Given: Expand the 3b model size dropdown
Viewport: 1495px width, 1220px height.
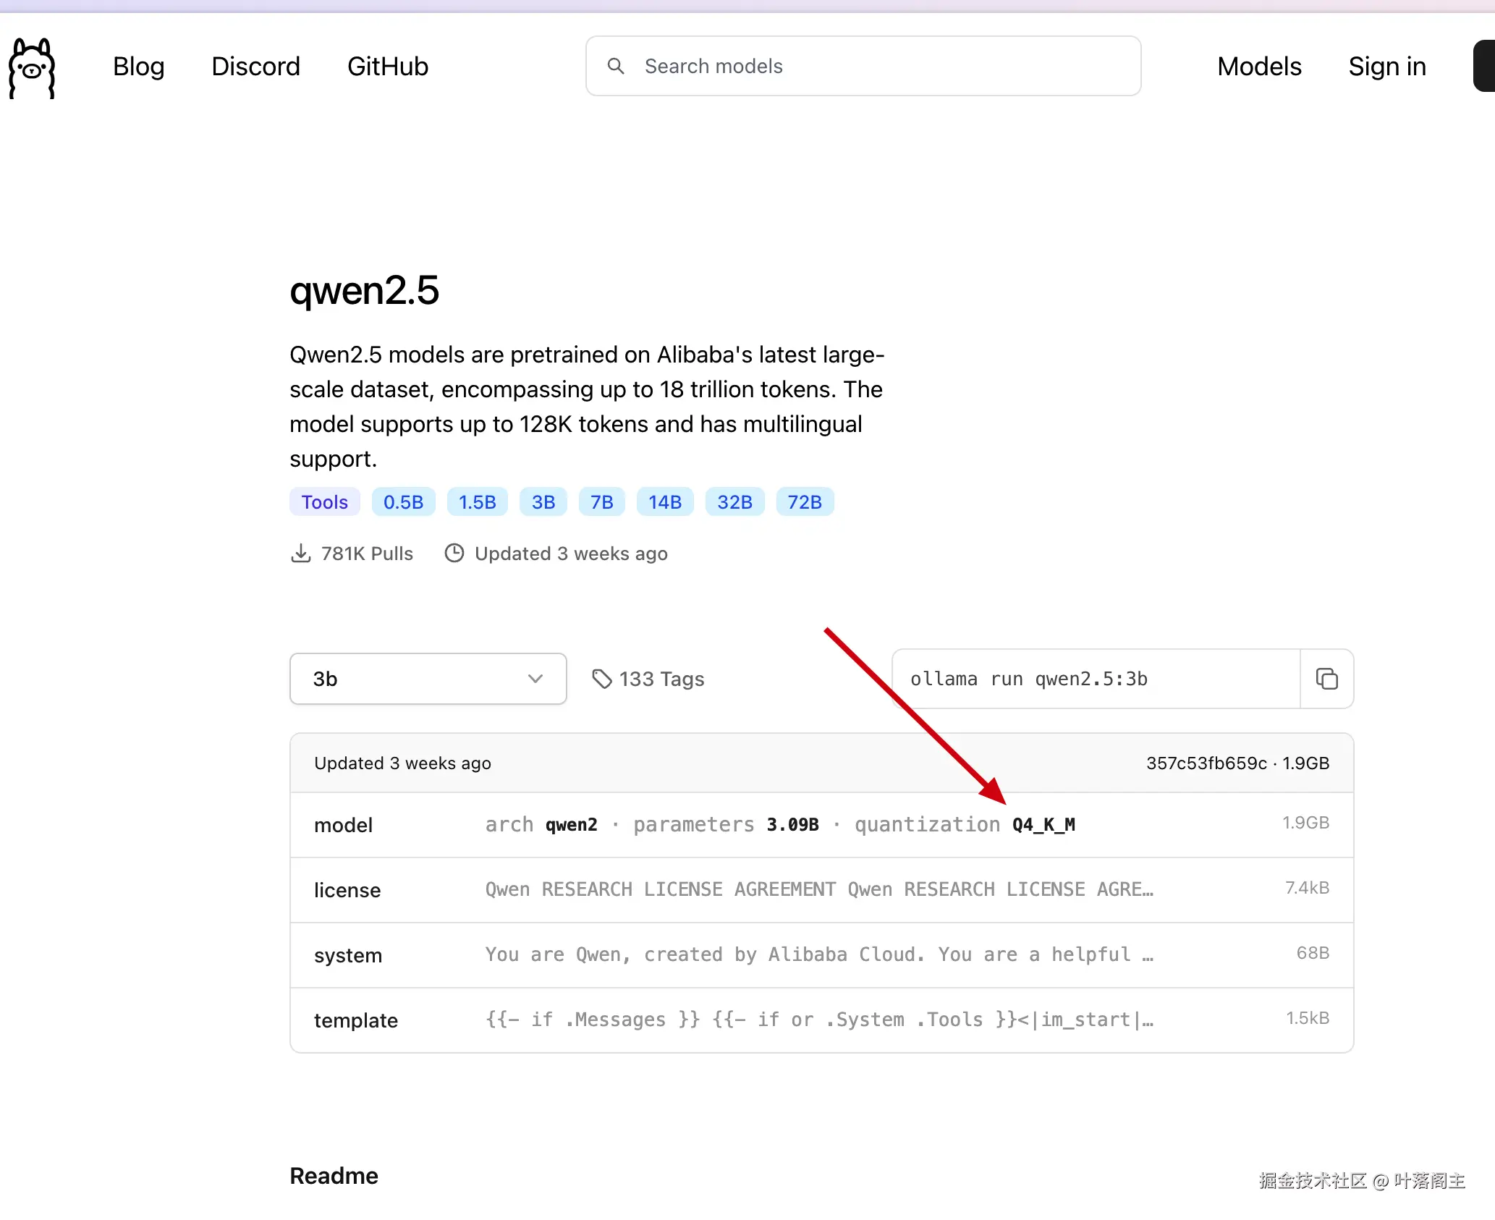Looking at the screenshot, I should 427,679.
